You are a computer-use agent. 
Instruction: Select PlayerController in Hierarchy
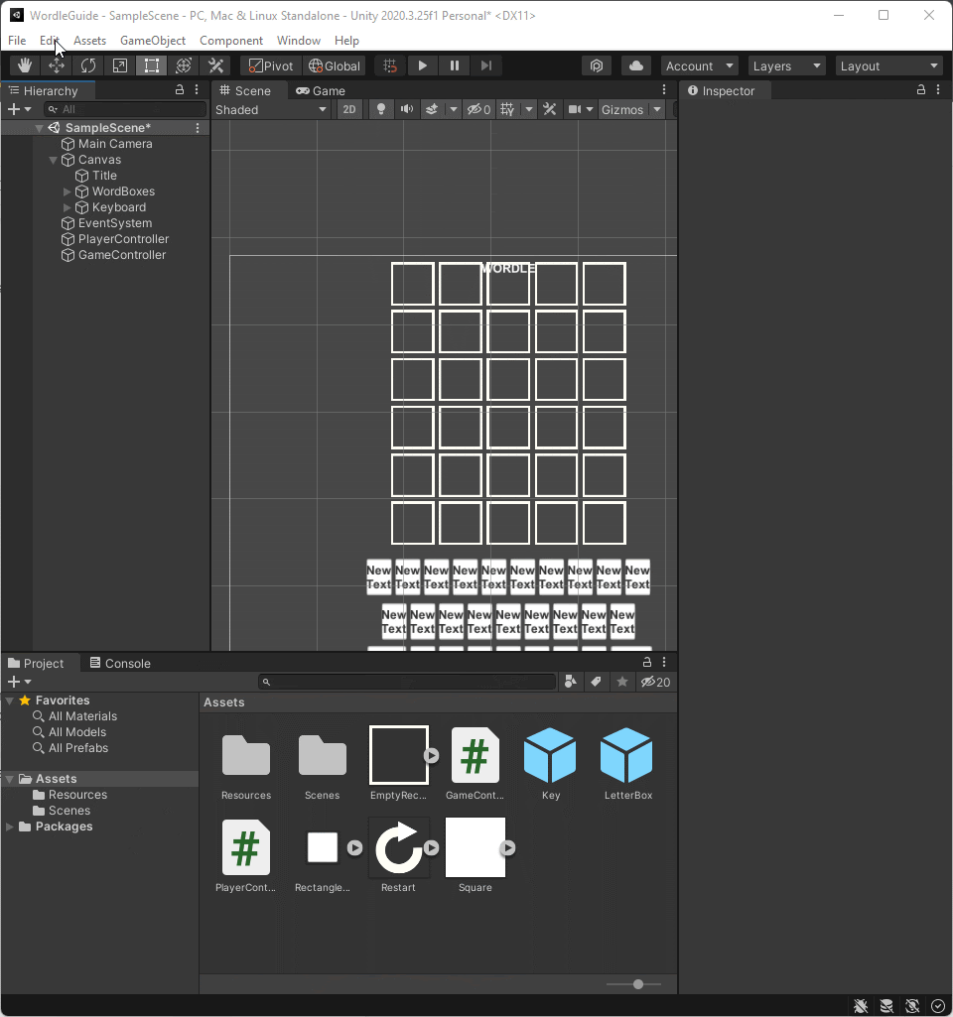pyautogui.click(x=123, y=239)
